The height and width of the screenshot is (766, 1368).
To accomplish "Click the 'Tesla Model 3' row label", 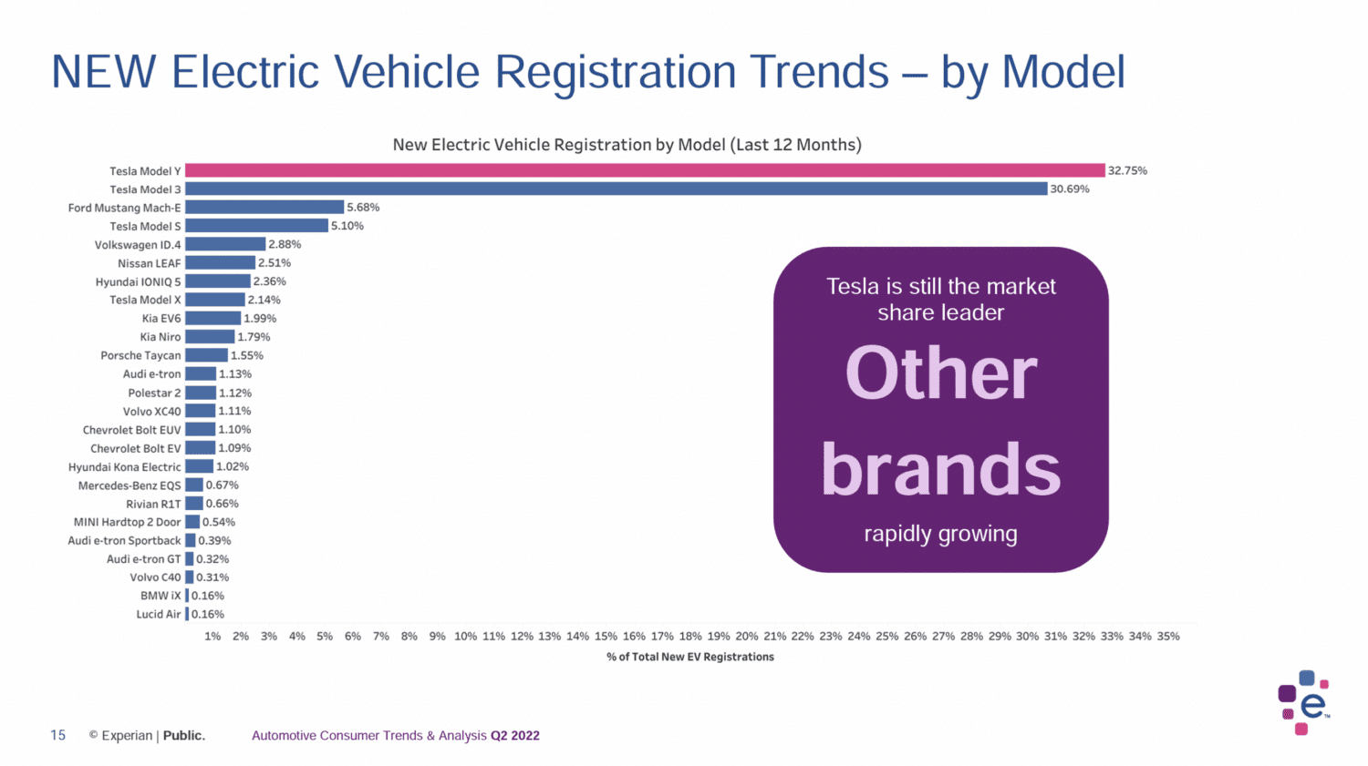I will click(145, 189).
